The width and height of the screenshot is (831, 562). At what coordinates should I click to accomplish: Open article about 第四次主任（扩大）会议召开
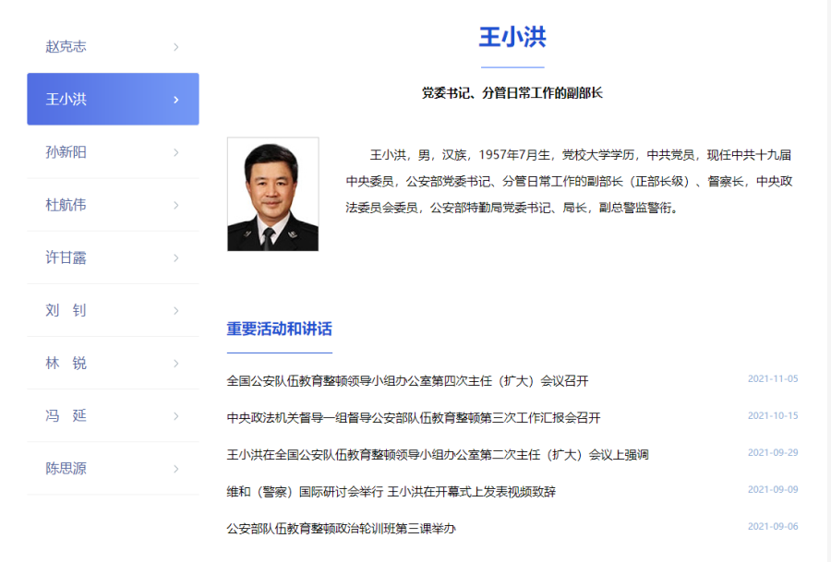coord(407,380)
